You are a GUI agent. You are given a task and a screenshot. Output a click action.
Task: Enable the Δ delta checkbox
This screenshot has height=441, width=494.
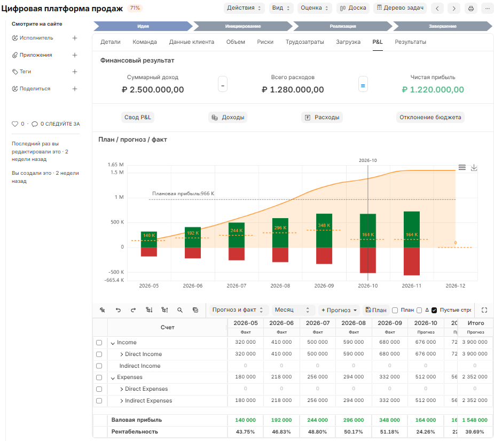pos(419,311)
